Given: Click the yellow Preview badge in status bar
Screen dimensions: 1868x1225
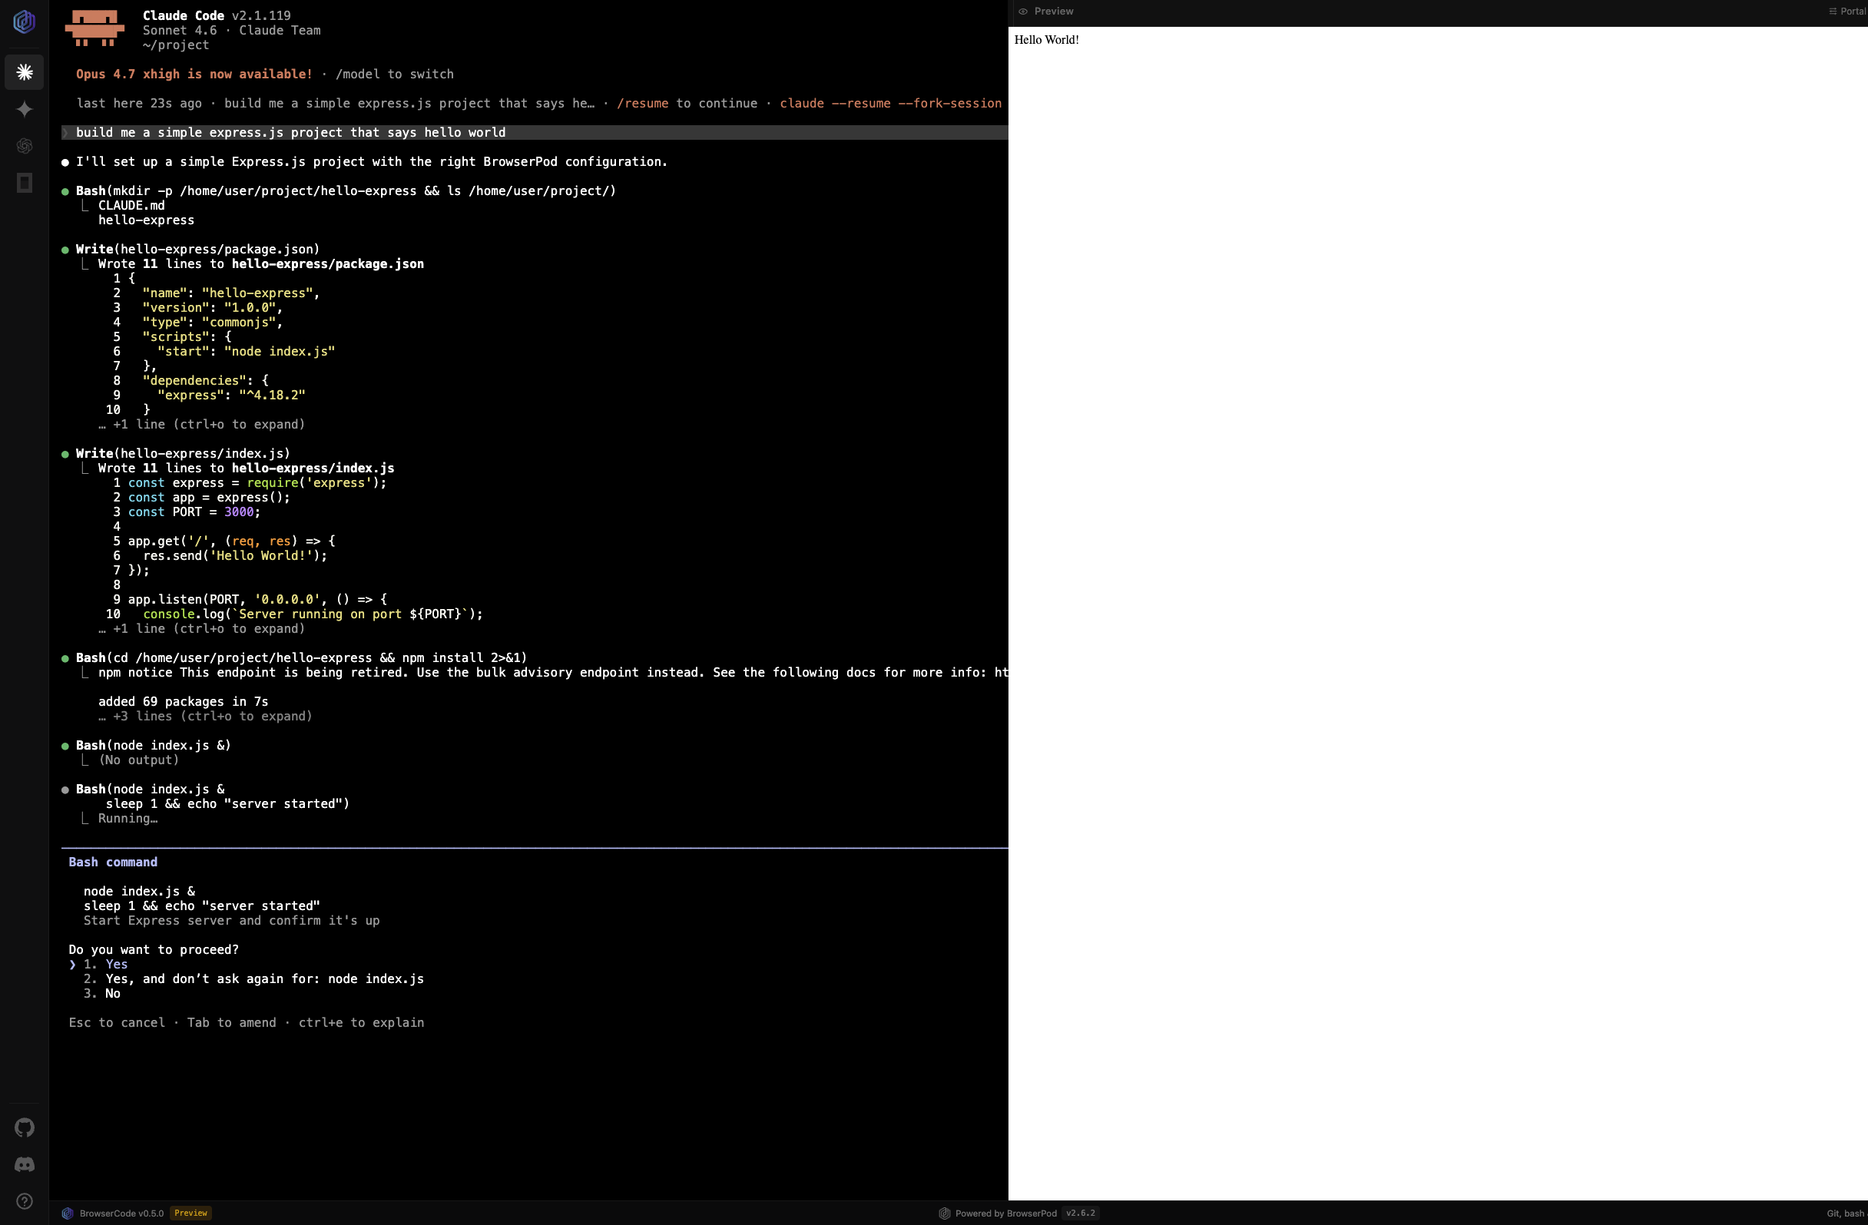Looking at the screenshot, I should 190,1213.
